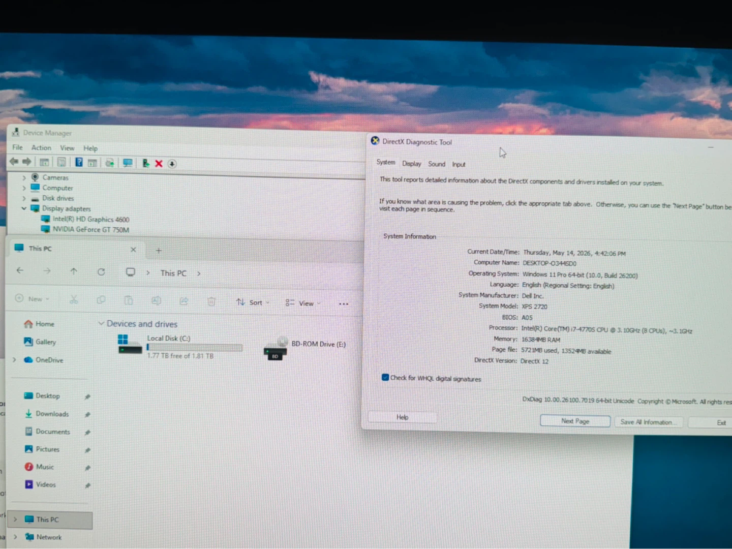Select the Local Disk (C:) drive icon
Screen dimensions: 732x549
tap(130, 344)
